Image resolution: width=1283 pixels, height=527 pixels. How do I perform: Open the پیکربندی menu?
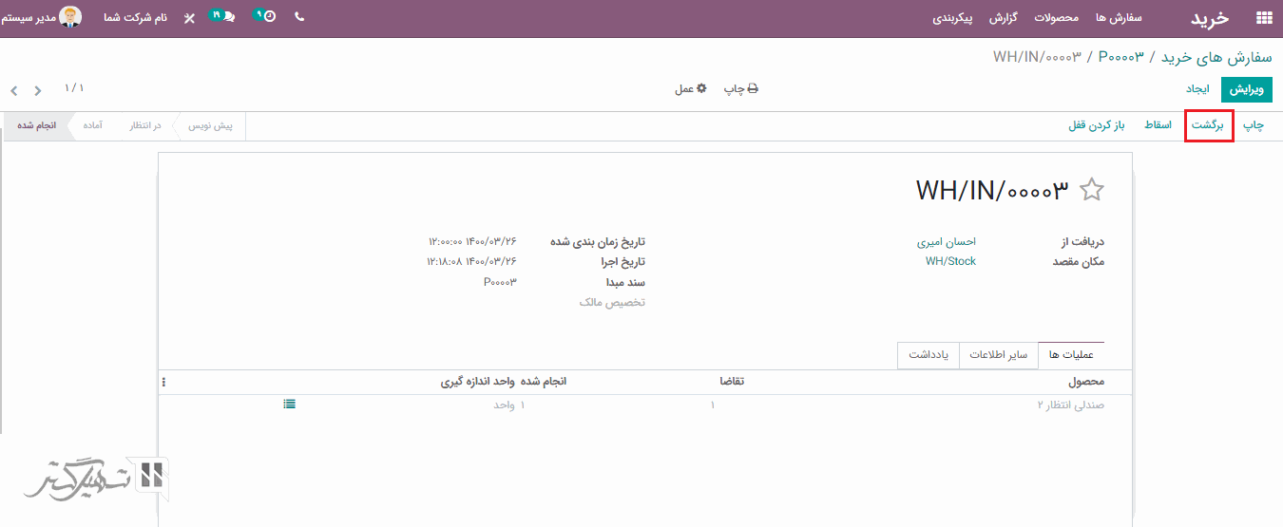point(951,18)
